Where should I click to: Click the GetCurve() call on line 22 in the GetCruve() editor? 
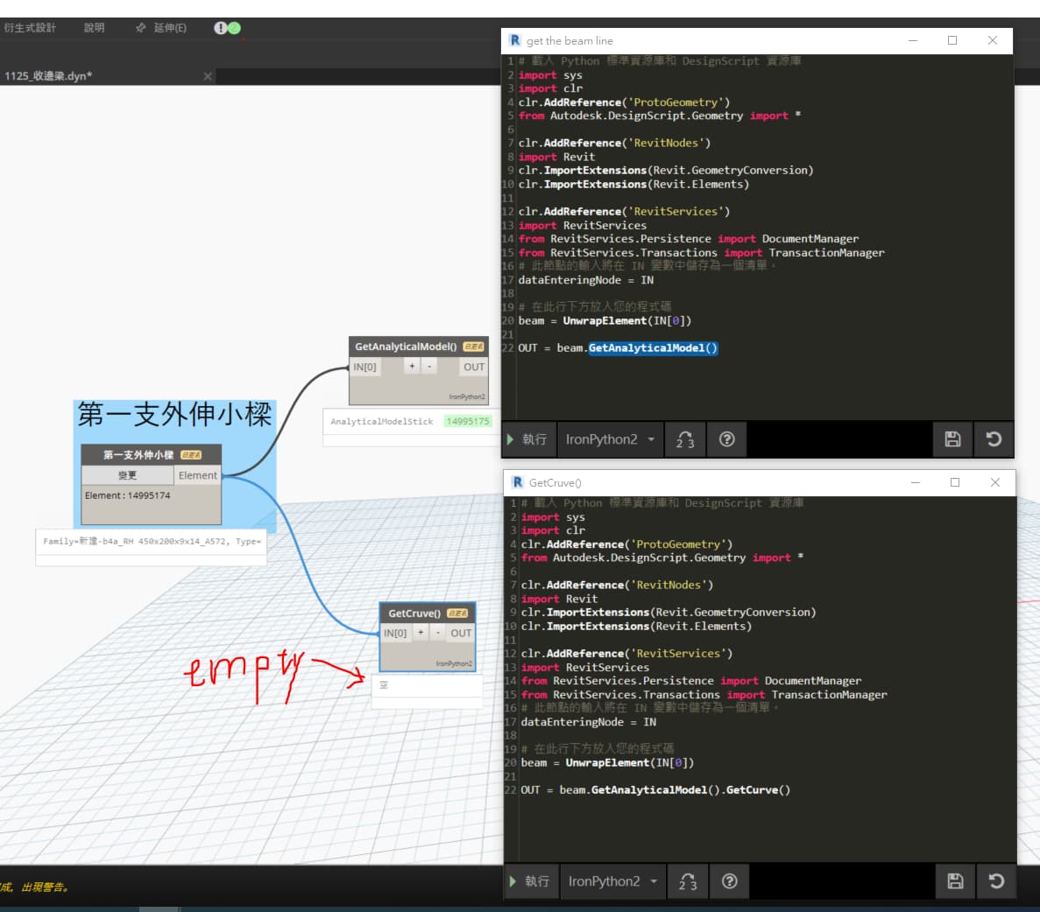758,790
